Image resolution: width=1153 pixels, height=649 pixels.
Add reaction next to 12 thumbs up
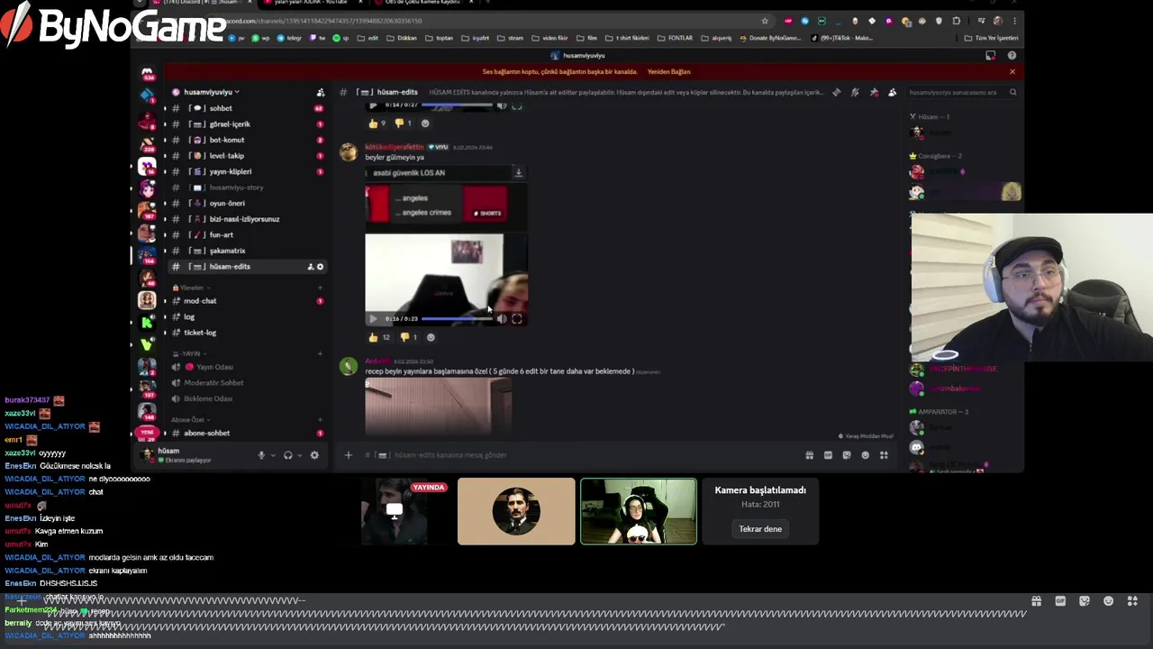pyautogui.click(x=431, y=337)
